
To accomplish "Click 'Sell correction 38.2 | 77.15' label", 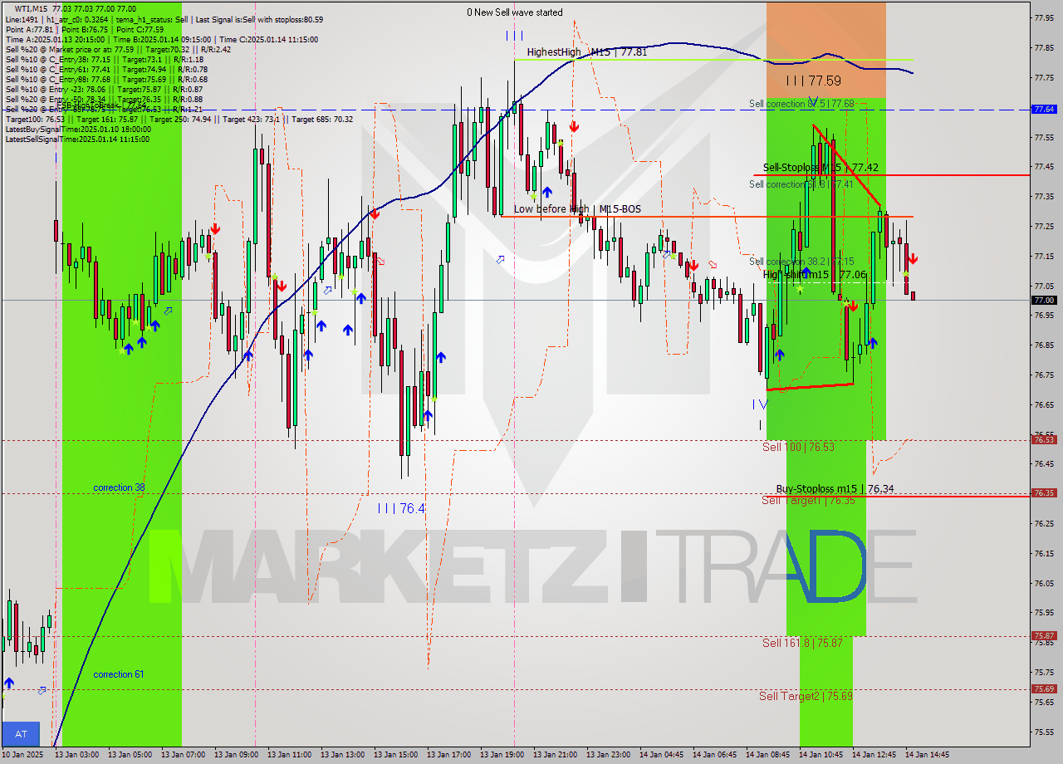I will pyautogui.click(x=801, y=262).
